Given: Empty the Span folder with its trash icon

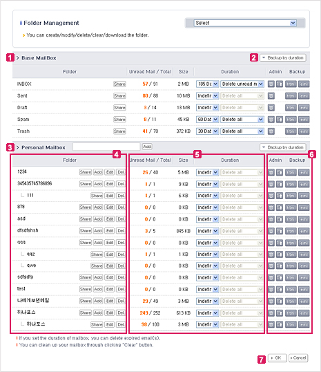Looking at the screenshot, I should [271, 120].
